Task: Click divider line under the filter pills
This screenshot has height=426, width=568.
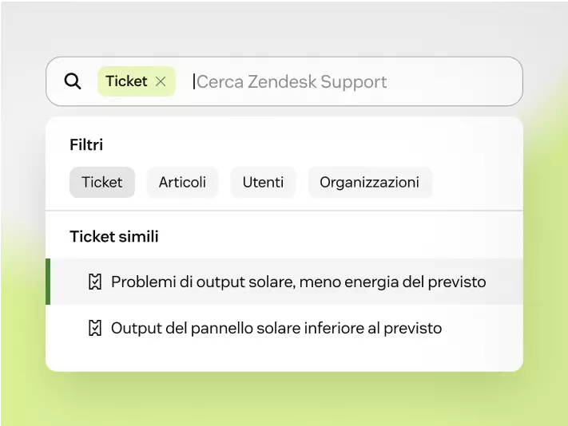Action: [x=284, y=210]
